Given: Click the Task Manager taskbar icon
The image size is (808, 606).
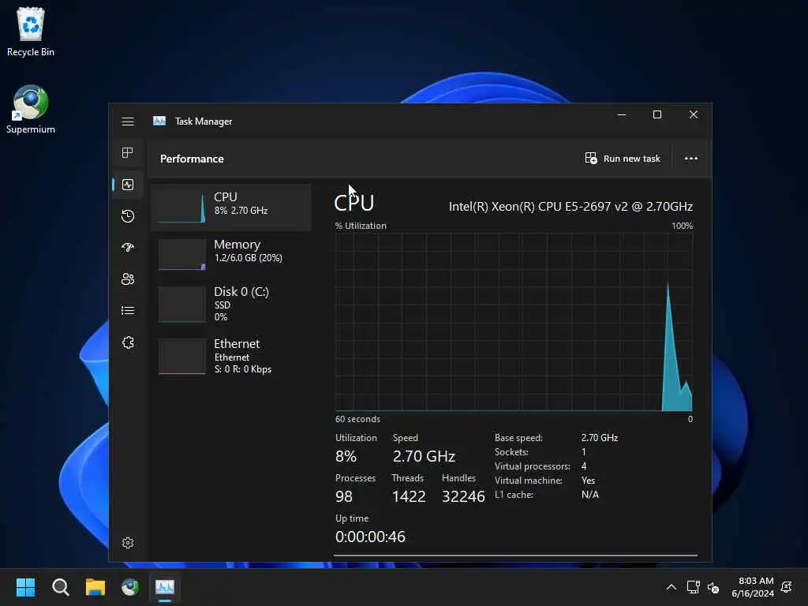Looking at the screenshot, I should tap(165, 587).
